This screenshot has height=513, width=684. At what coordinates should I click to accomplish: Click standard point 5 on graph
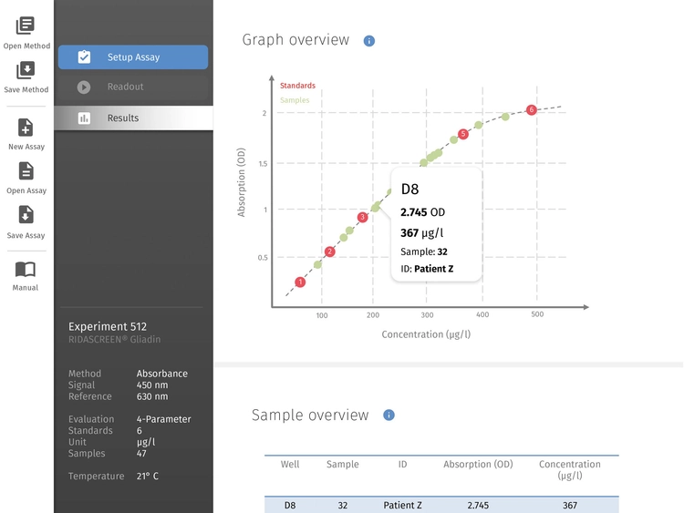(x=463, y=134)
